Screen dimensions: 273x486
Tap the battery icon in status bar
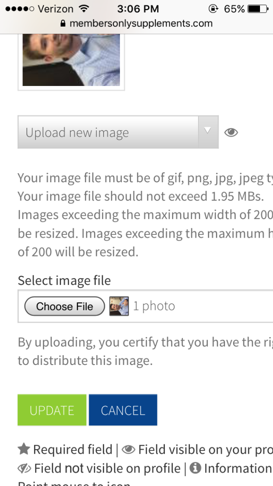[x=258, y=9]
